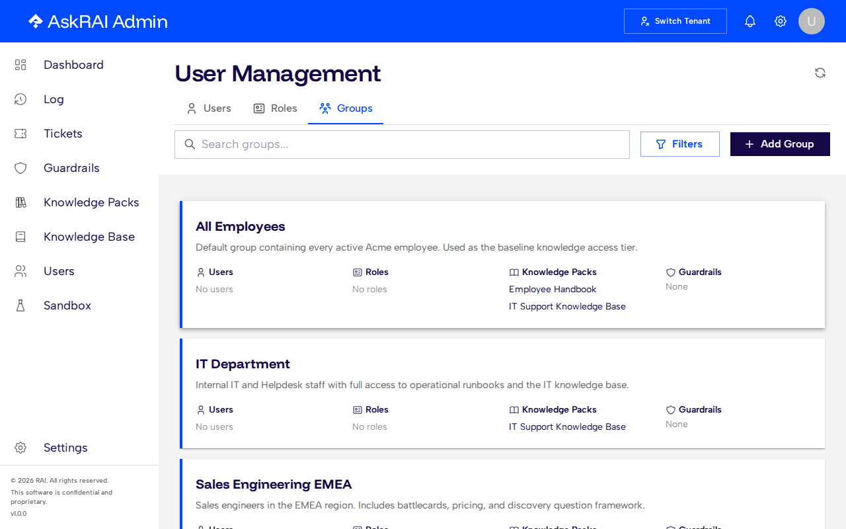
Task: Click the Settings gear icon in sidebar
Action: 20,448
